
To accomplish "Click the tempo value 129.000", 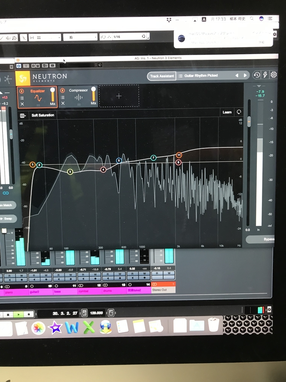I will pos(96,313).
